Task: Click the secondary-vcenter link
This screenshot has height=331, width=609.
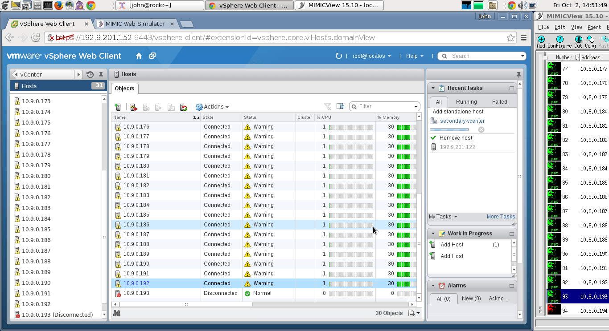Action: [462, 121]
